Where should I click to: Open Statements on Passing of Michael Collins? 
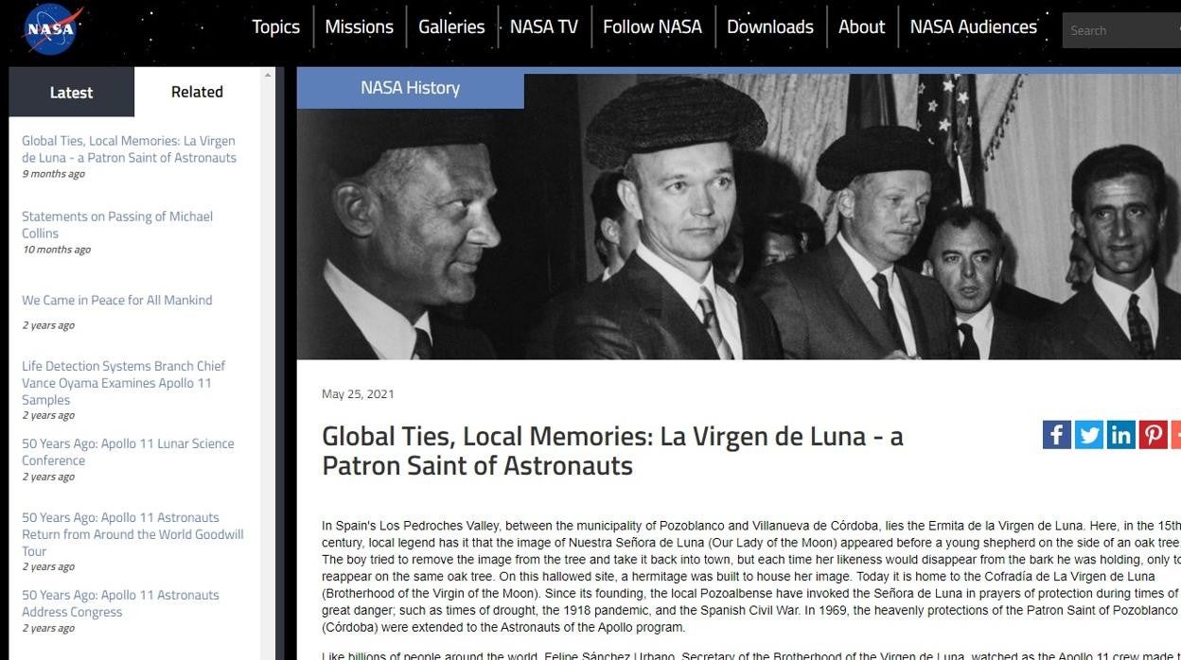117,225
